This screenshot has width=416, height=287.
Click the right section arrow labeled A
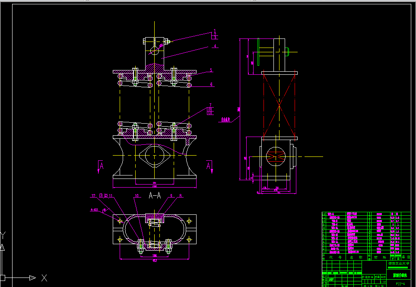pos(209,166)
